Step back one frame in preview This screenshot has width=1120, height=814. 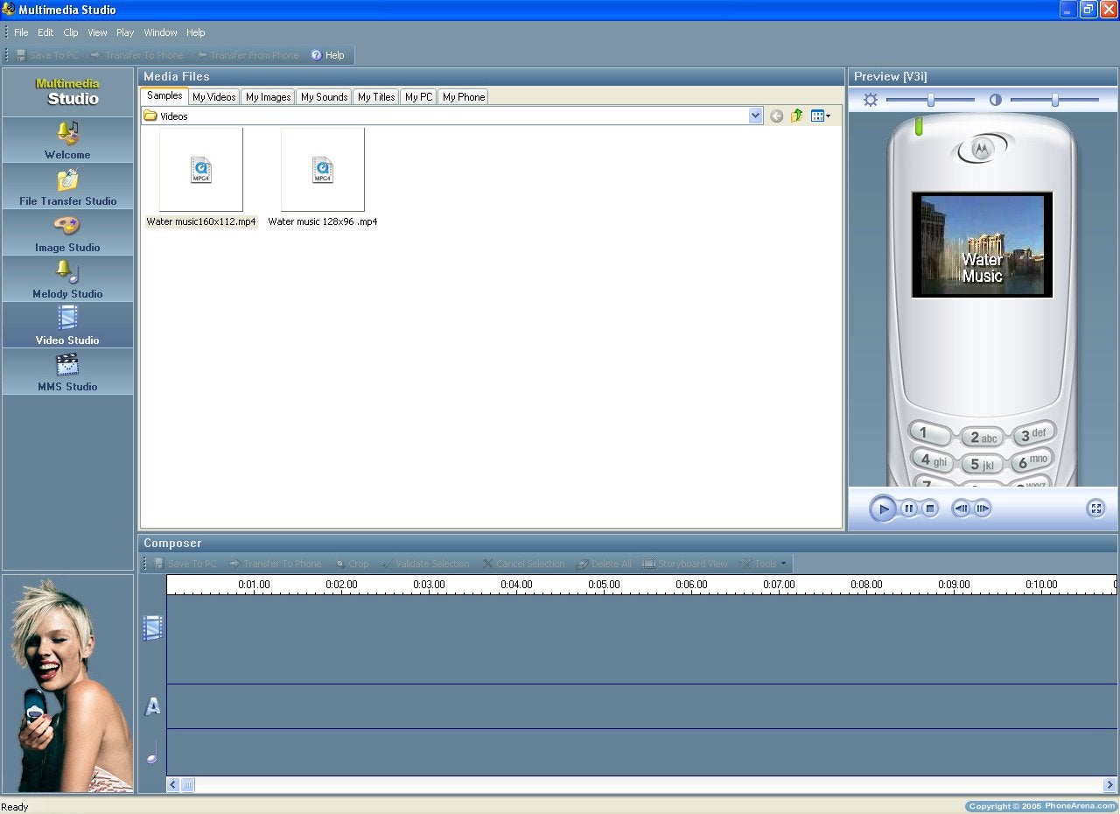click(x=962, y=509)
